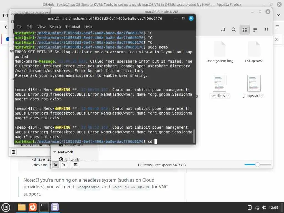Click the terminal scrollbar handle

pos(194,136)
